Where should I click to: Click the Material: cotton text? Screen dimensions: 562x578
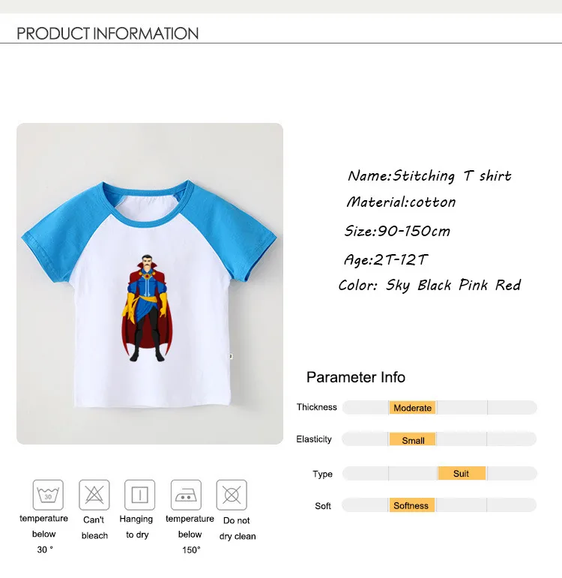click(x=401, y=202)
